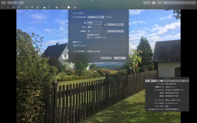Image resolution: width=197 pixels, height=123 pixels.
Task: Activate the Text box tool
Action: tap(32, 7)
